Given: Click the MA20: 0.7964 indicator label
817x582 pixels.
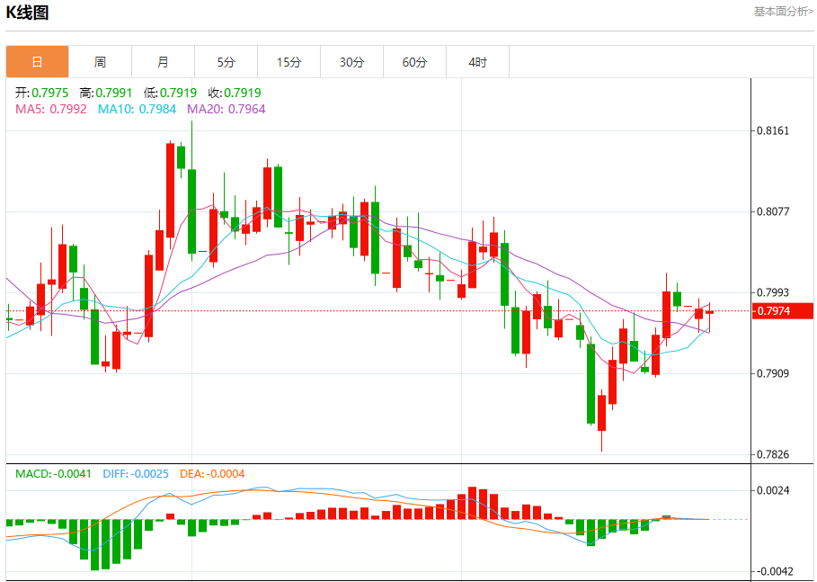Looking at the screenshot, I should coord(226,109).
